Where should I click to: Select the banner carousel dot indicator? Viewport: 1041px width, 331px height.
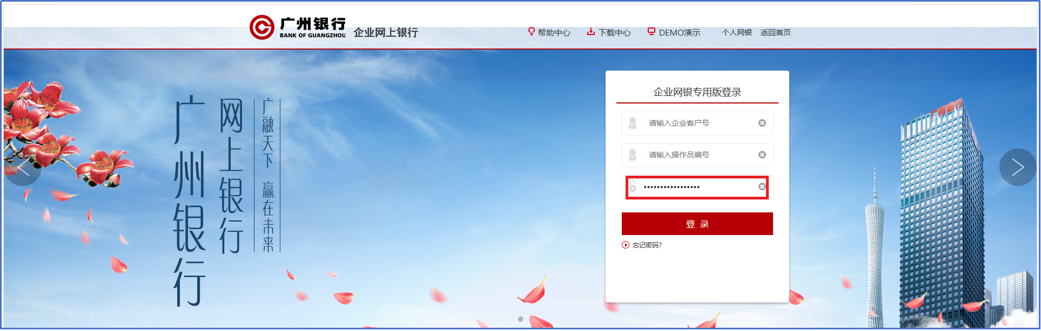520,319
